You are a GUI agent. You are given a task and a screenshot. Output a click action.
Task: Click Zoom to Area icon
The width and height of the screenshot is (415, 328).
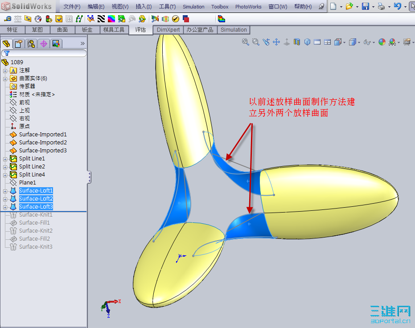(256, 42)
